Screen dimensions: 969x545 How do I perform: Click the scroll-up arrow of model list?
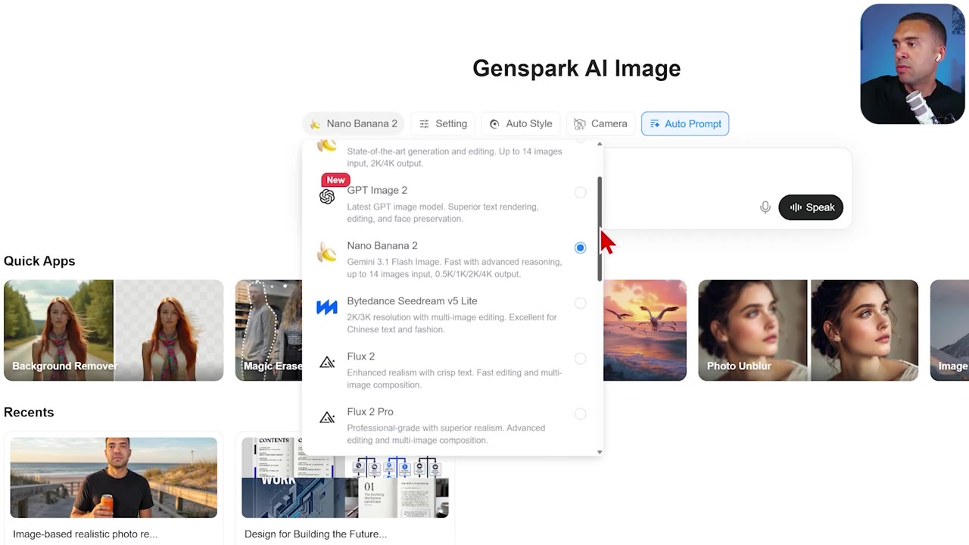(600, 144)
